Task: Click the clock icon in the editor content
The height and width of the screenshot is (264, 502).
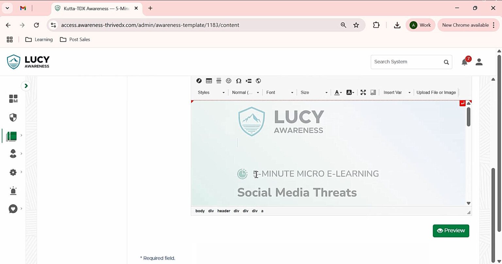Action: [x=242, y=174]
